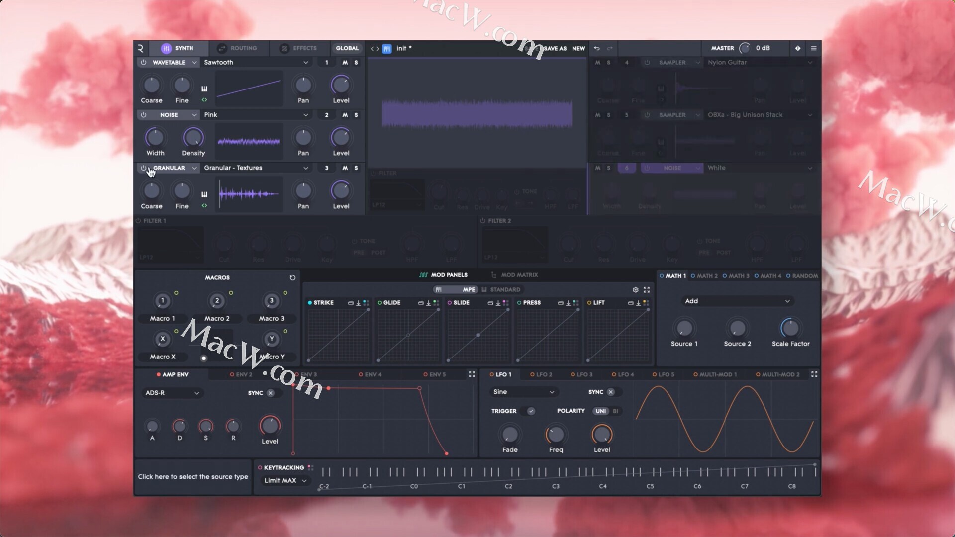Click the keyboard icon in Wavetable oscillator

[204, 89]
